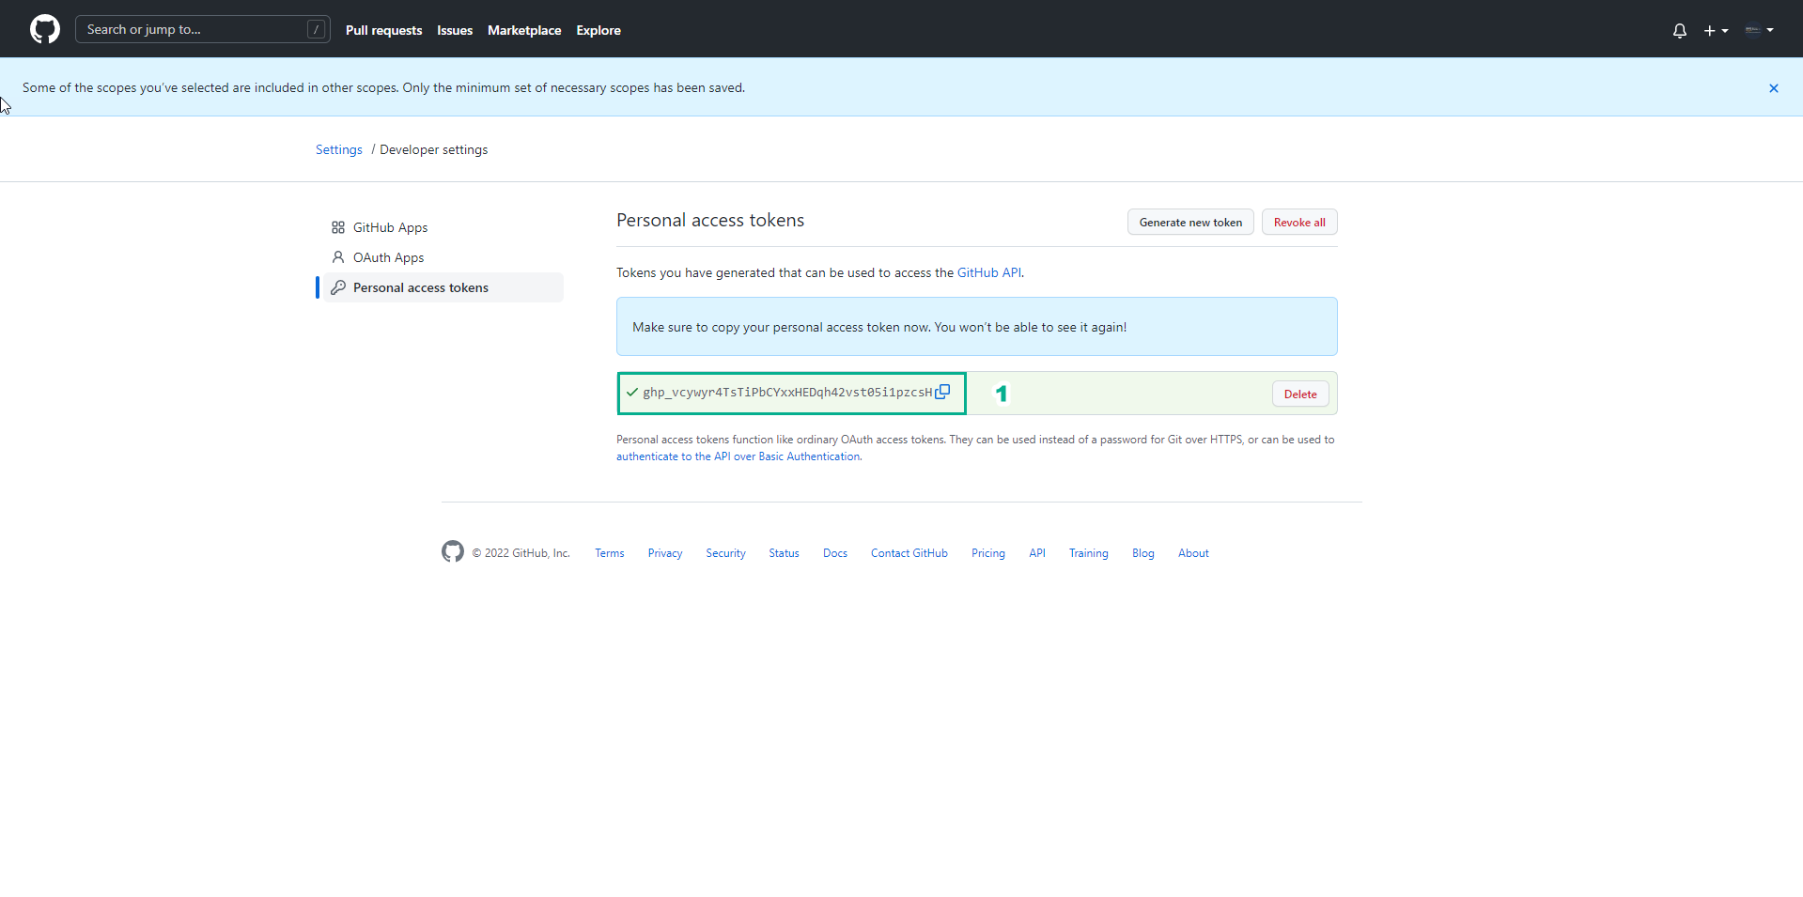Open Pull requests in the top navigation
Viewport: 1803px width, 897px height.
(383, 30)
